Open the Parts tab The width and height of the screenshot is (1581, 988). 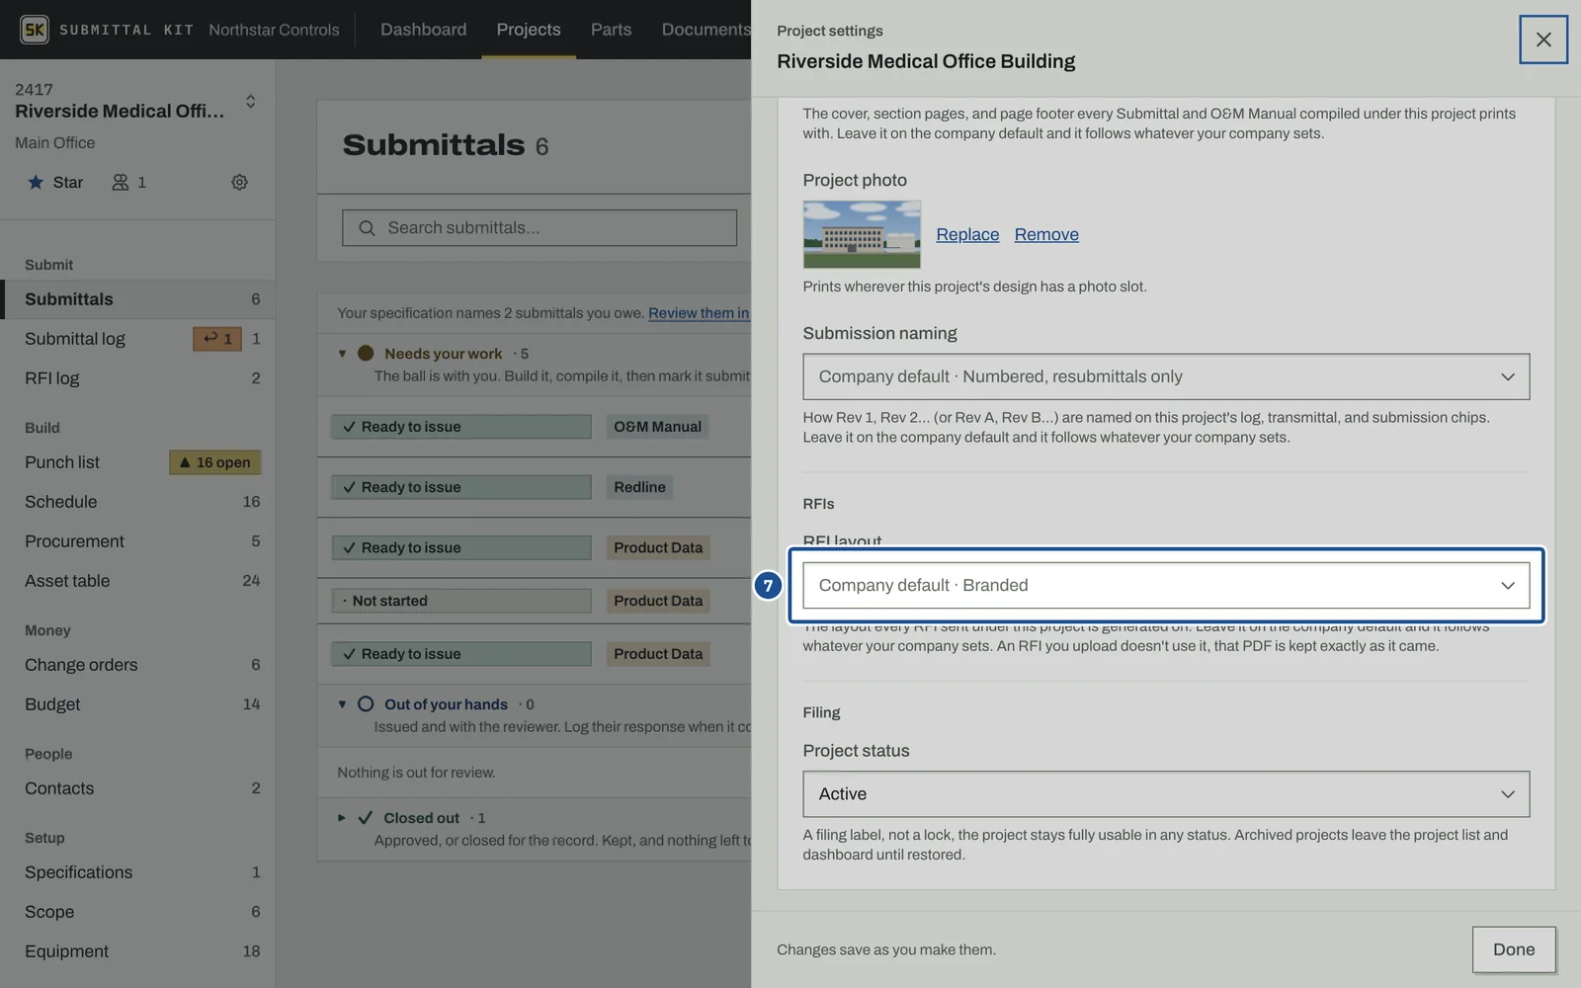611,30
